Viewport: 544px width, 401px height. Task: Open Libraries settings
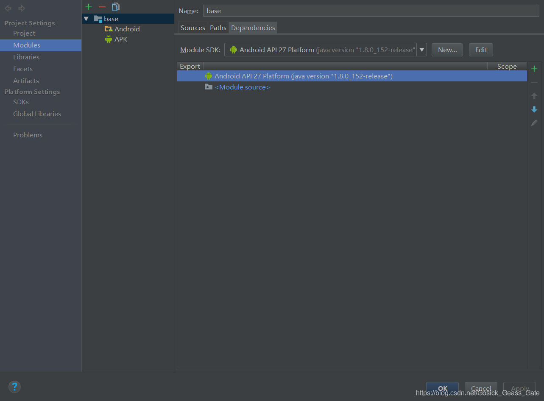(x=26, y=57)
